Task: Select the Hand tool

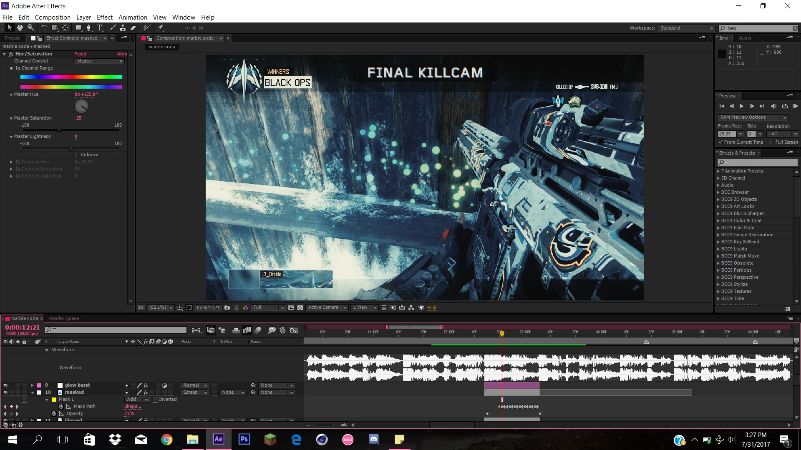Action: point(20,28)
